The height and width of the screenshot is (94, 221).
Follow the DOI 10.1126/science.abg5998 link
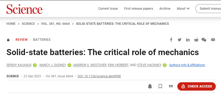[99, 76]
